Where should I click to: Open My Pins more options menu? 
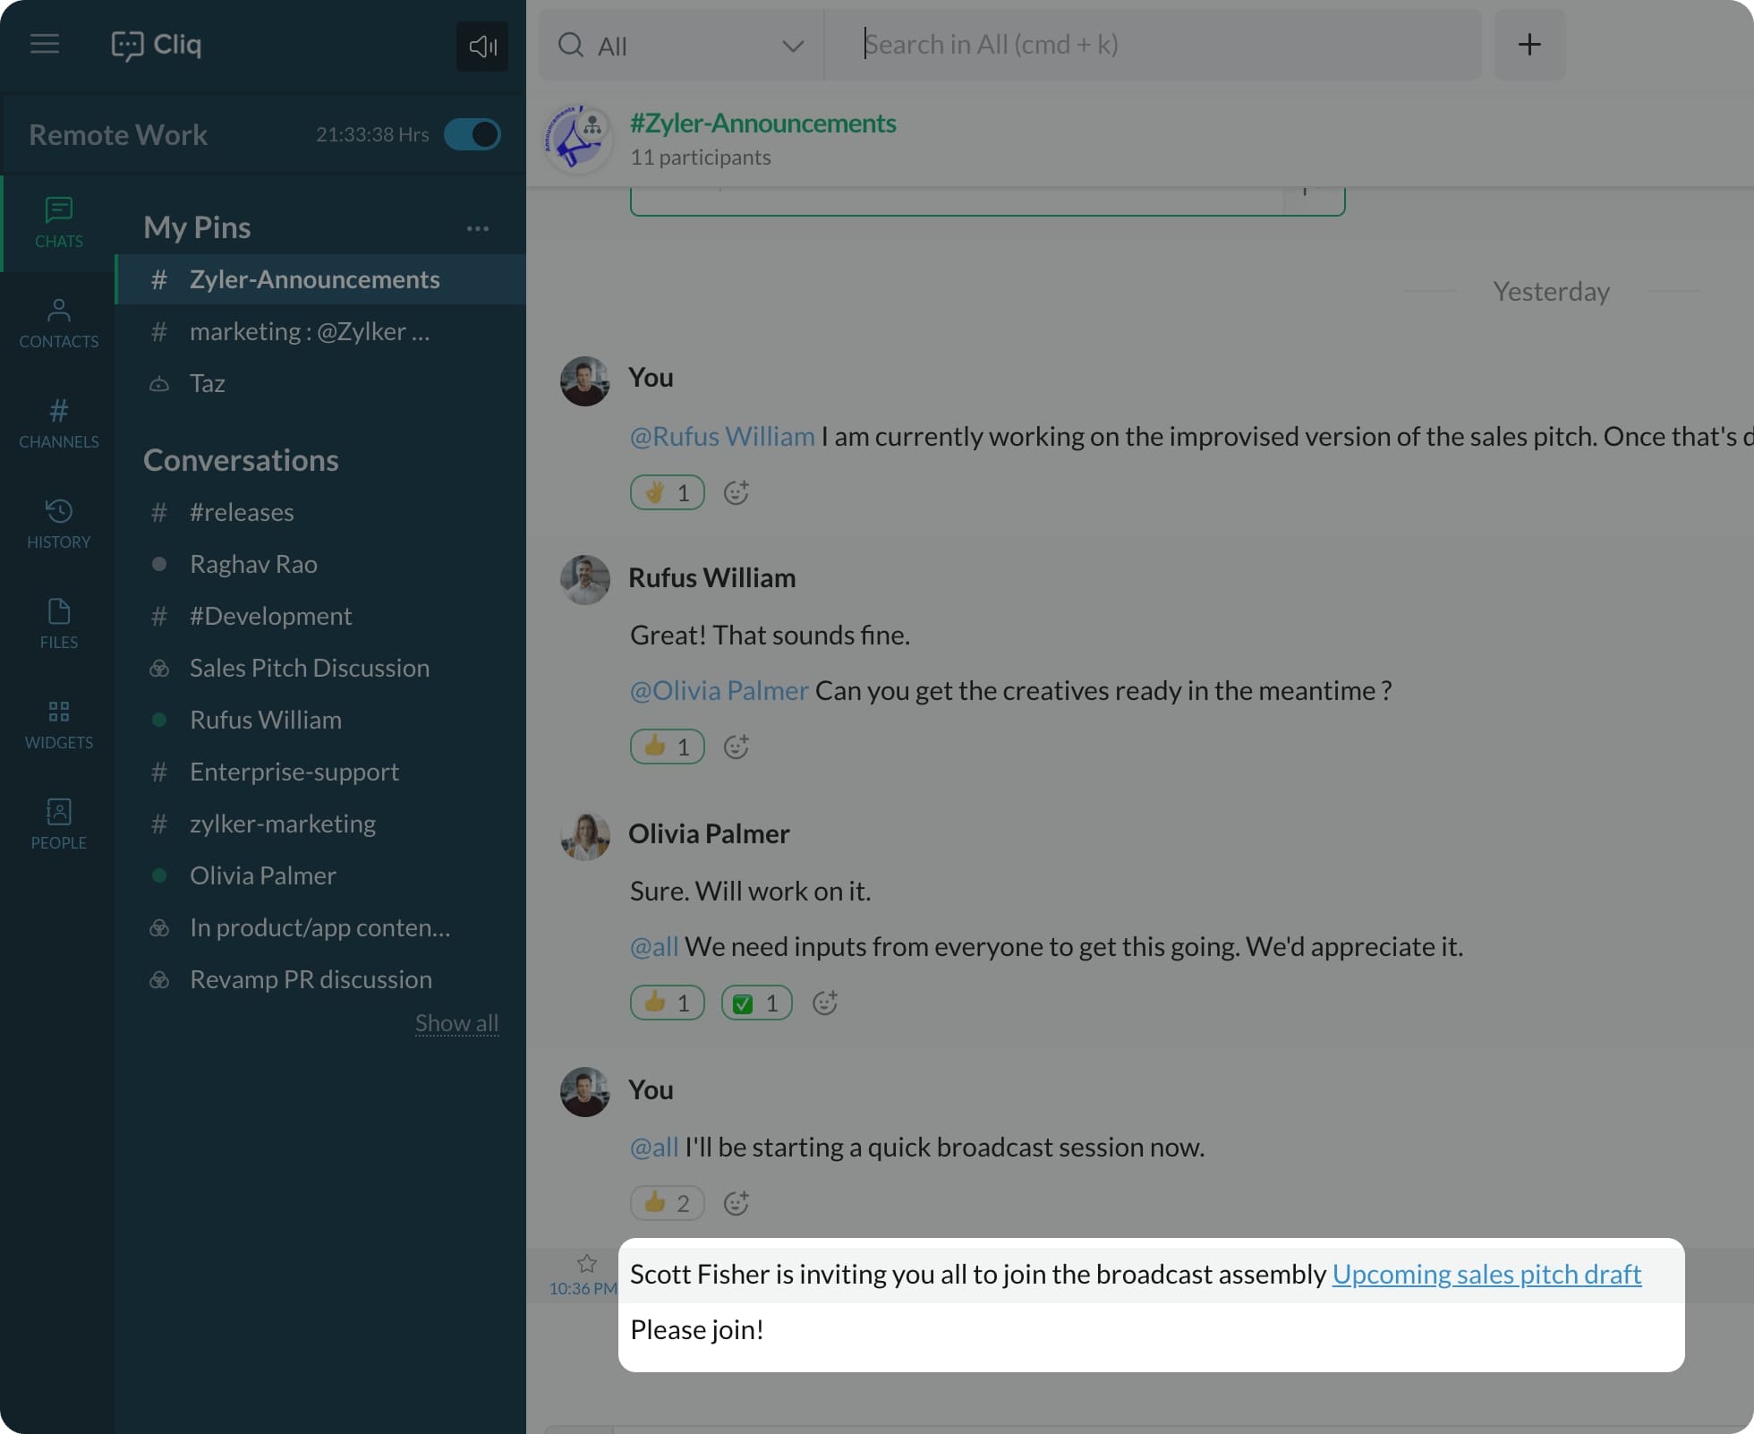click(x=478, y=228)
